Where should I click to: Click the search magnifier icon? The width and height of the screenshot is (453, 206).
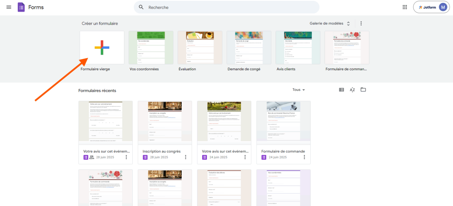point(141,7)
